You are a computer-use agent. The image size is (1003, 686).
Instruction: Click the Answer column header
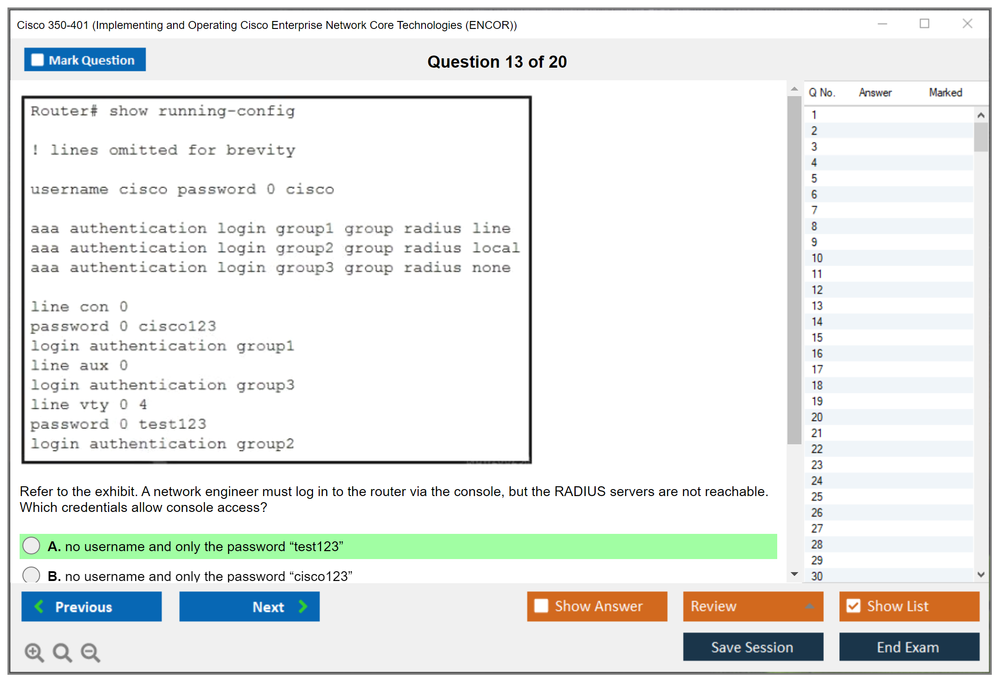point(875,92)
